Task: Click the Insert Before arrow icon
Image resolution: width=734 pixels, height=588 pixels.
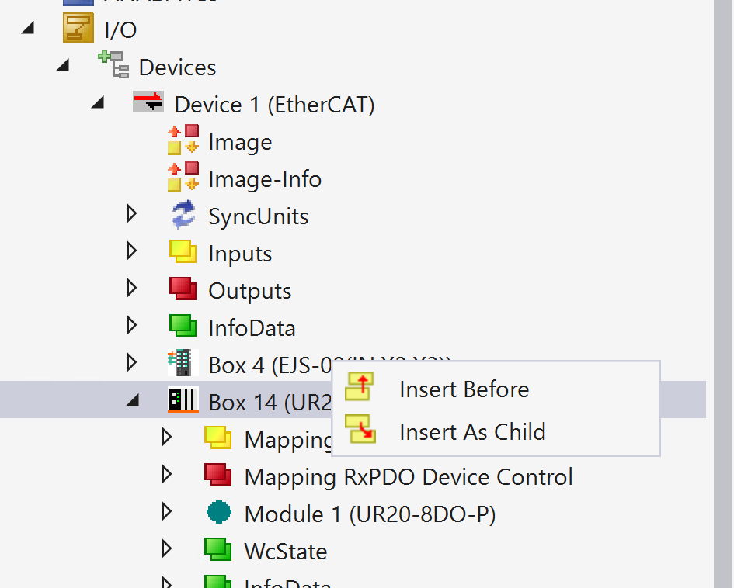Action: 361,388
